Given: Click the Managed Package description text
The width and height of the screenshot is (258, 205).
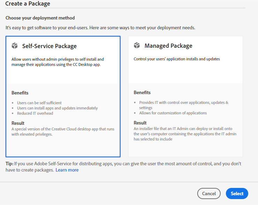Looking at the screenshot, I should click(177, 59).
